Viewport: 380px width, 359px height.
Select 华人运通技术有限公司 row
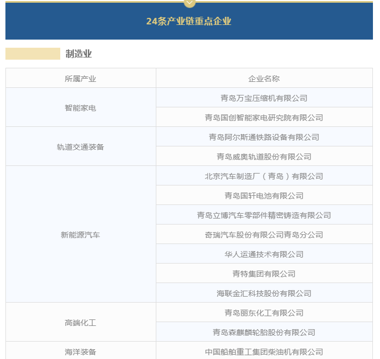[x=264, y=254]
